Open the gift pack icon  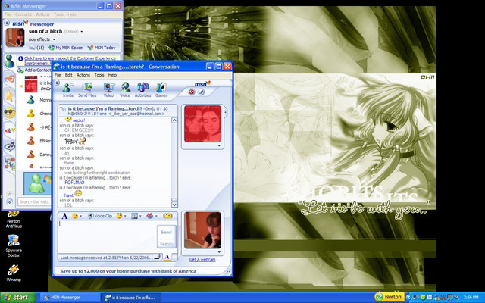(x=150, y=216)
